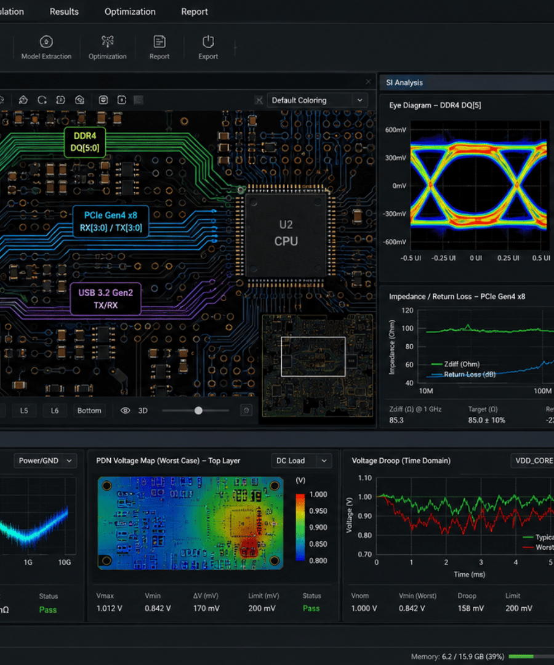Click the refresh circle icon above the PCB view
This screenshot has height=665, width=554.
42,100
